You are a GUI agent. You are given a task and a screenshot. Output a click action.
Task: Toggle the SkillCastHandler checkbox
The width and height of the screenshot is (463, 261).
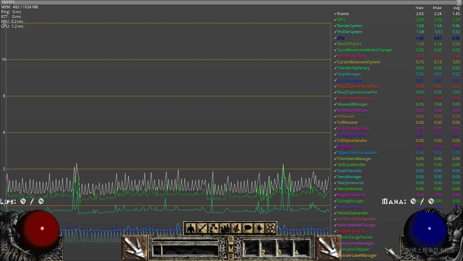point(335,165)
